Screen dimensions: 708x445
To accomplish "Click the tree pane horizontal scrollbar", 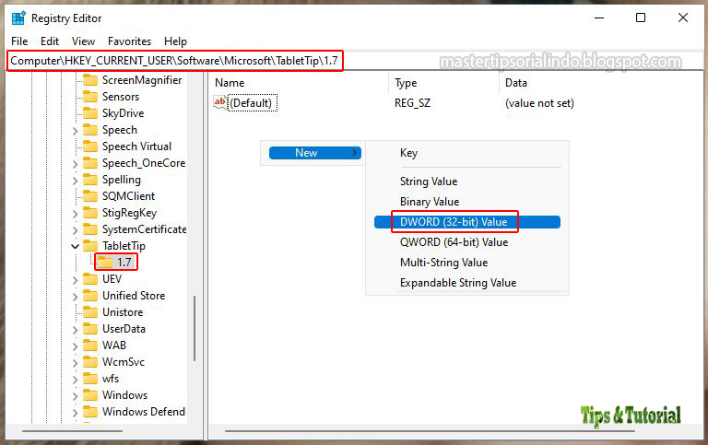I will tap(72, 431).
